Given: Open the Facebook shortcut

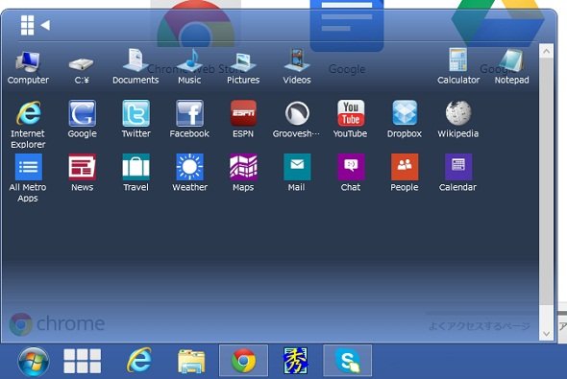Looking at the screenshot, I should (x=189, y=120).
